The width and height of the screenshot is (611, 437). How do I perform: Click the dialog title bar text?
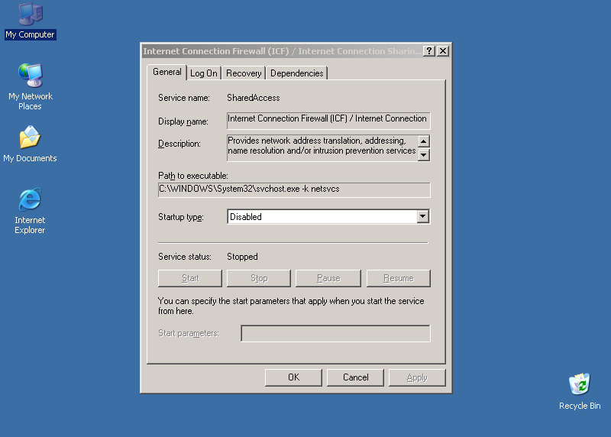281,51
